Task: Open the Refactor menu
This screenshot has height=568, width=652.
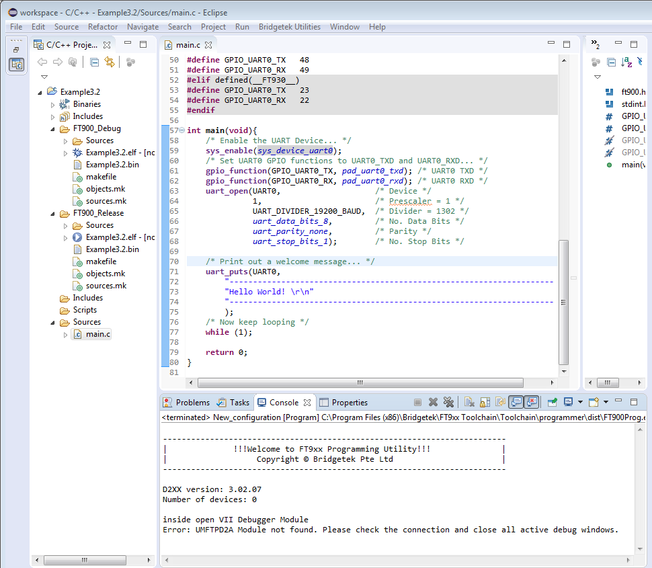Action: pos(103,27)
